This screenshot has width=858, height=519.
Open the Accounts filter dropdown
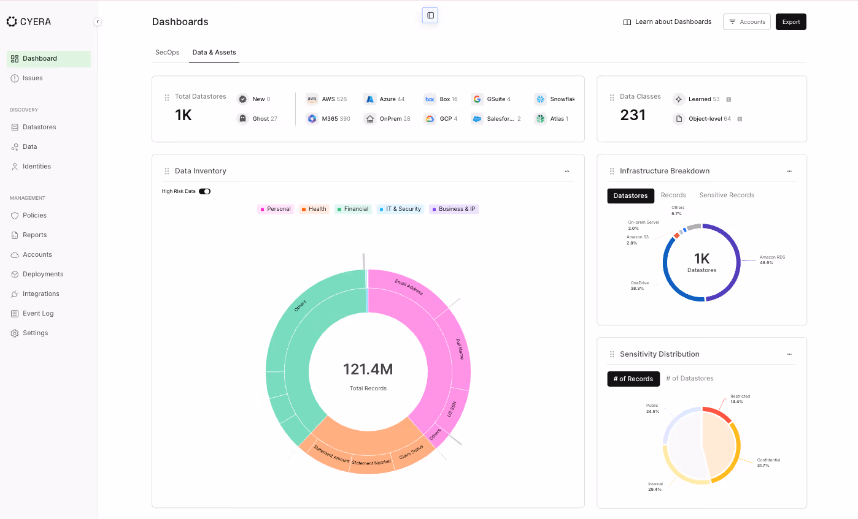(x=747, y=22)
